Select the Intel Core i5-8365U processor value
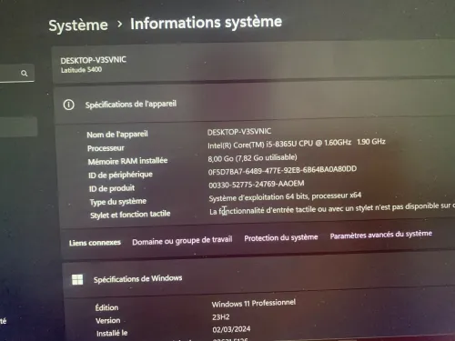455x341 pixels. pos(297,144)
